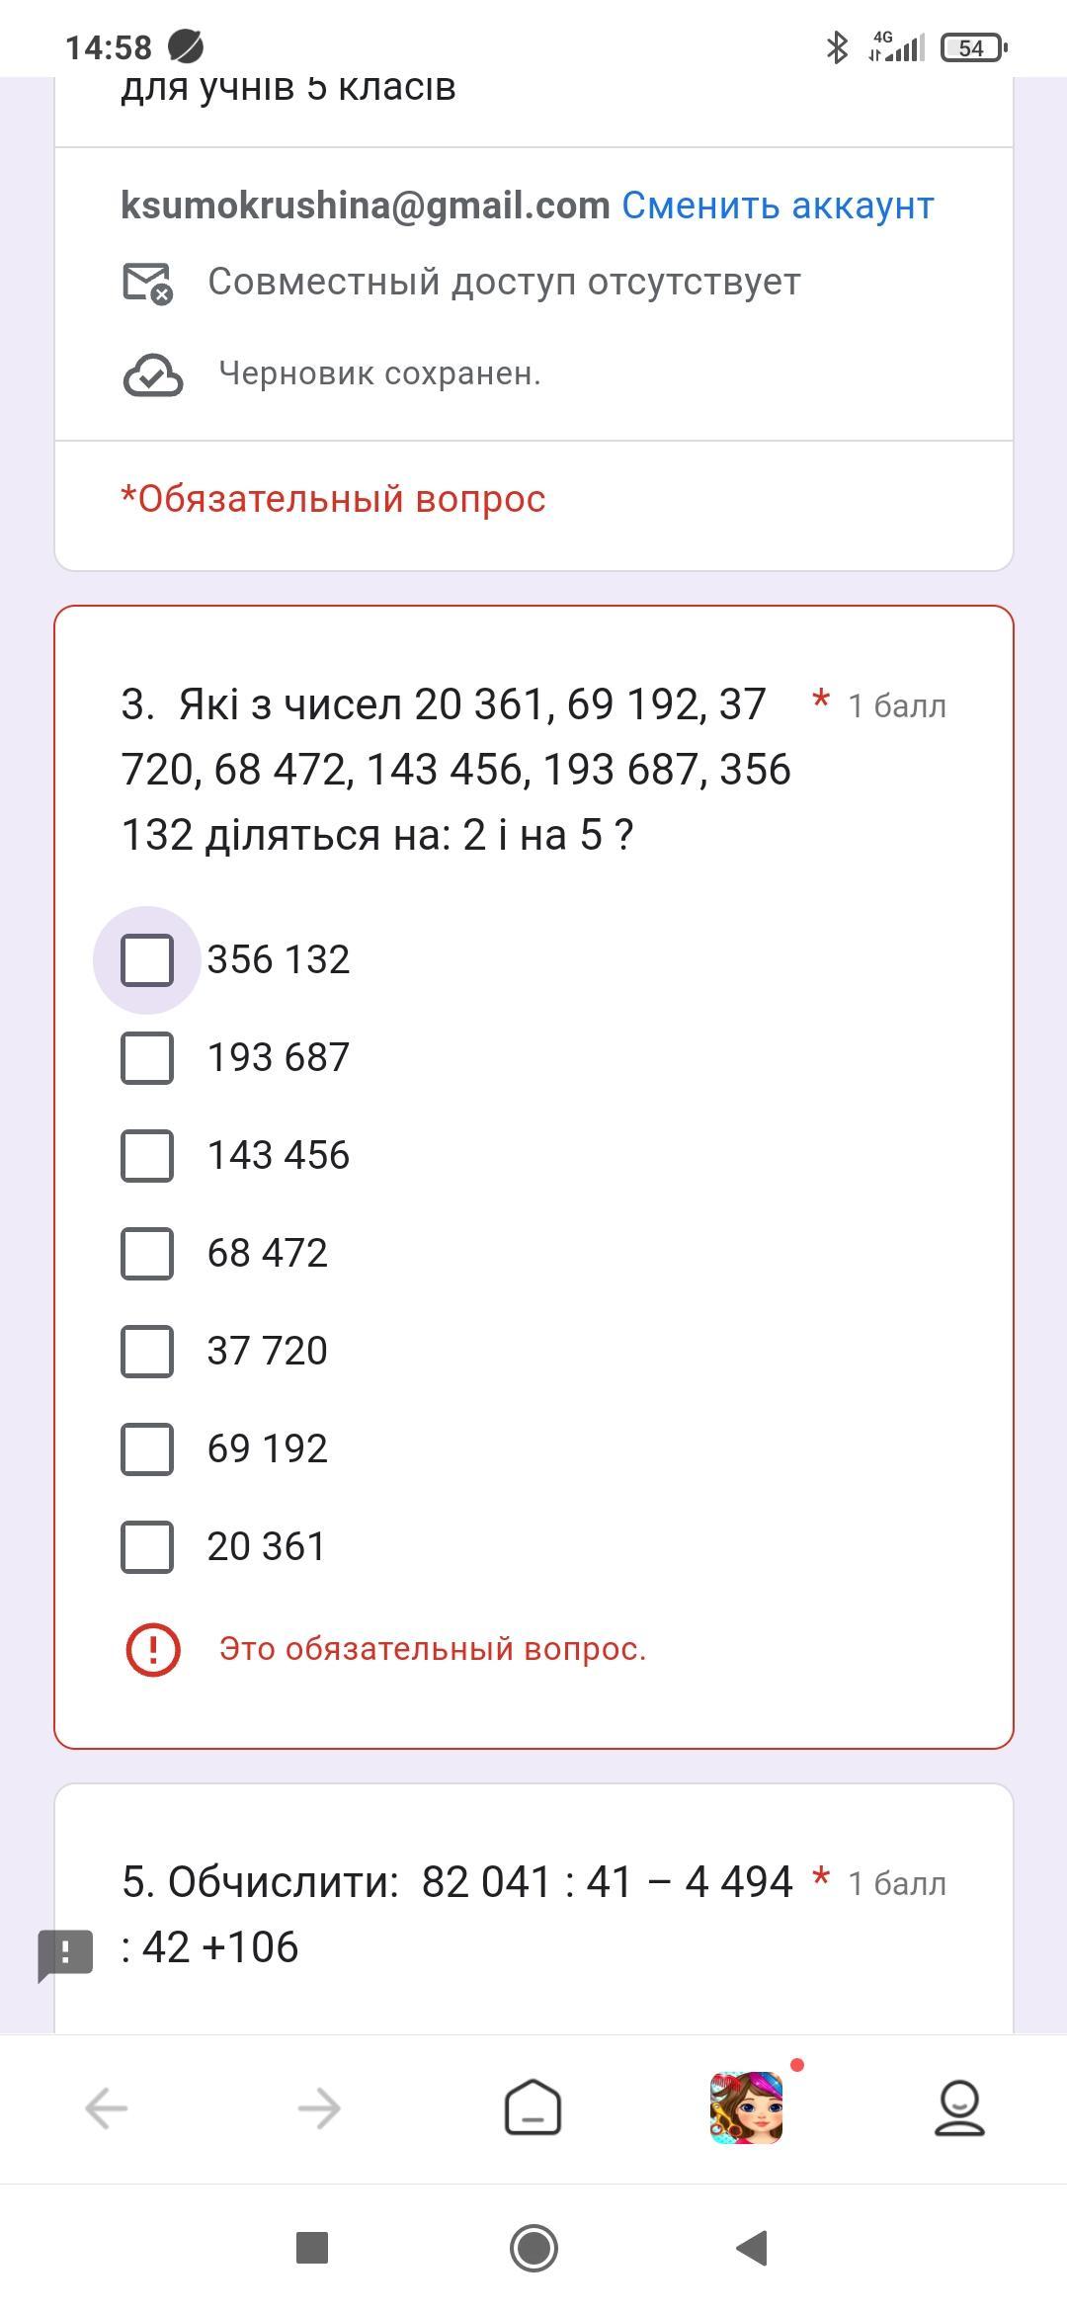1067x2312 pixels.
Task: Mark the 68 472 checkbox
Action: point(147,1254)
